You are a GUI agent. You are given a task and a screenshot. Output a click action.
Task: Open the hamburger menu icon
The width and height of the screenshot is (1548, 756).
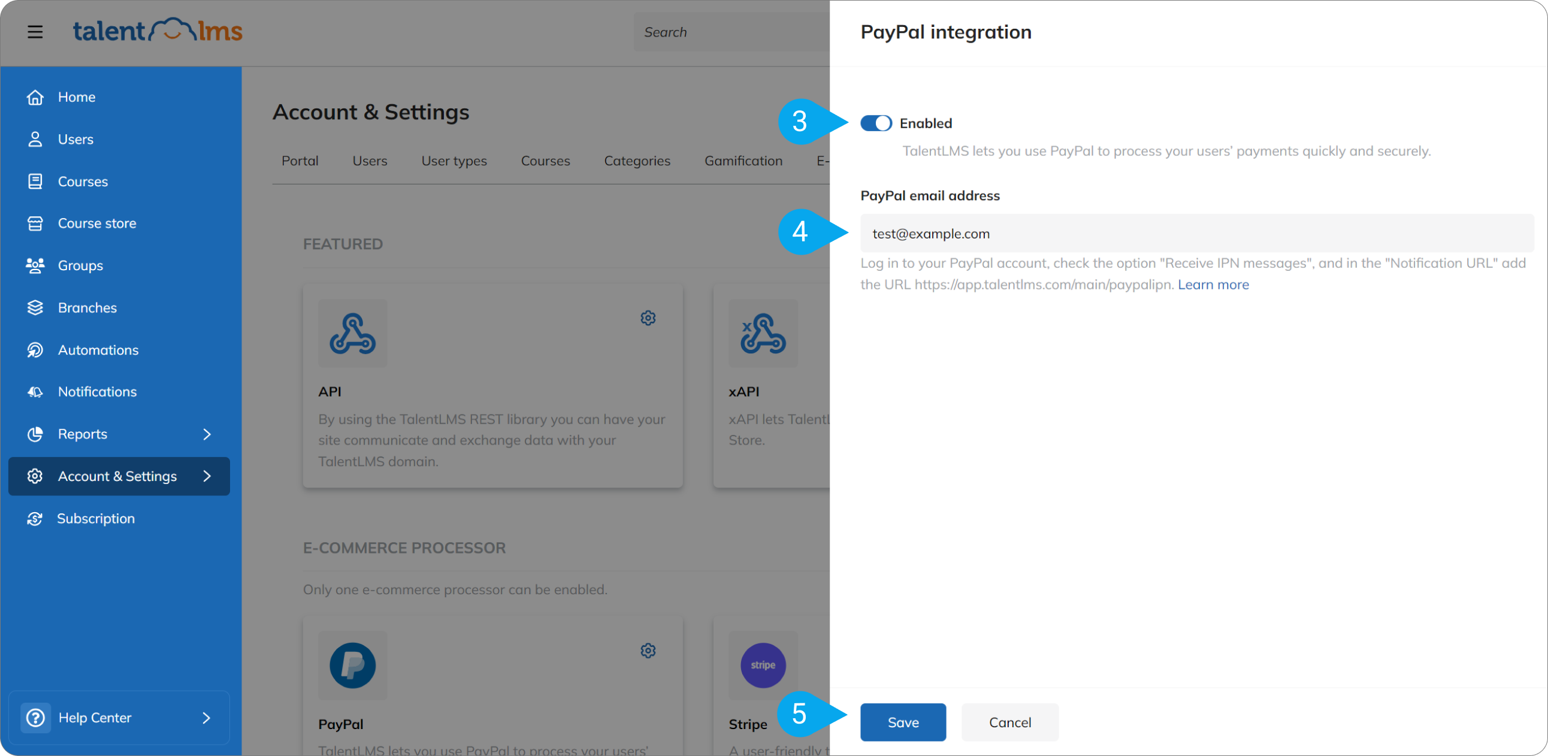[35, 32]
